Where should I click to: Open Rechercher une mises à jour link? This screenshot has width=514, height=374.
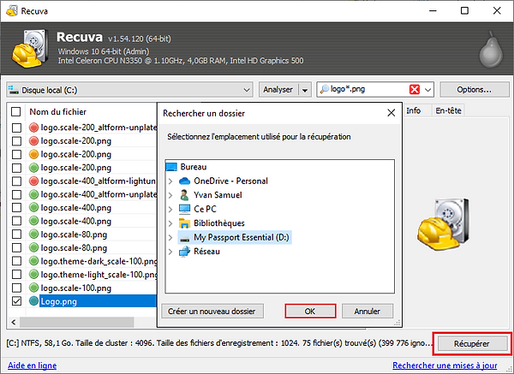click(x=445, y=365)
